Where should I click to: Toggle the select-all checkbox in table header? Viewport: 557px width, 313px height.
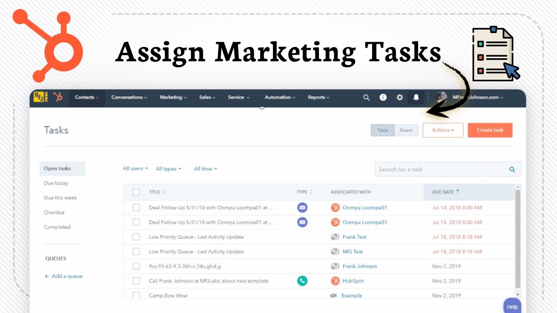[x=136, y=192]
